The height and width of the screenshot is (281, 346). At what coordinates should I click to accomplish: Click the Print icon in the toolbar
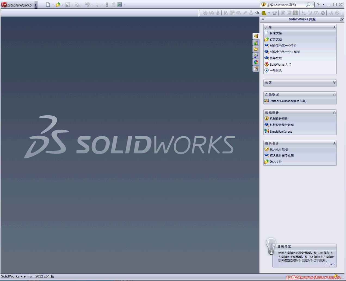(77, 5)
